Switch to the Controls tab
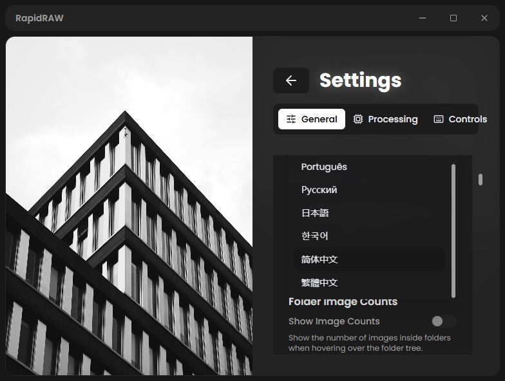The width and height of the screenshot is (505, 381). [x=460, y=119]
